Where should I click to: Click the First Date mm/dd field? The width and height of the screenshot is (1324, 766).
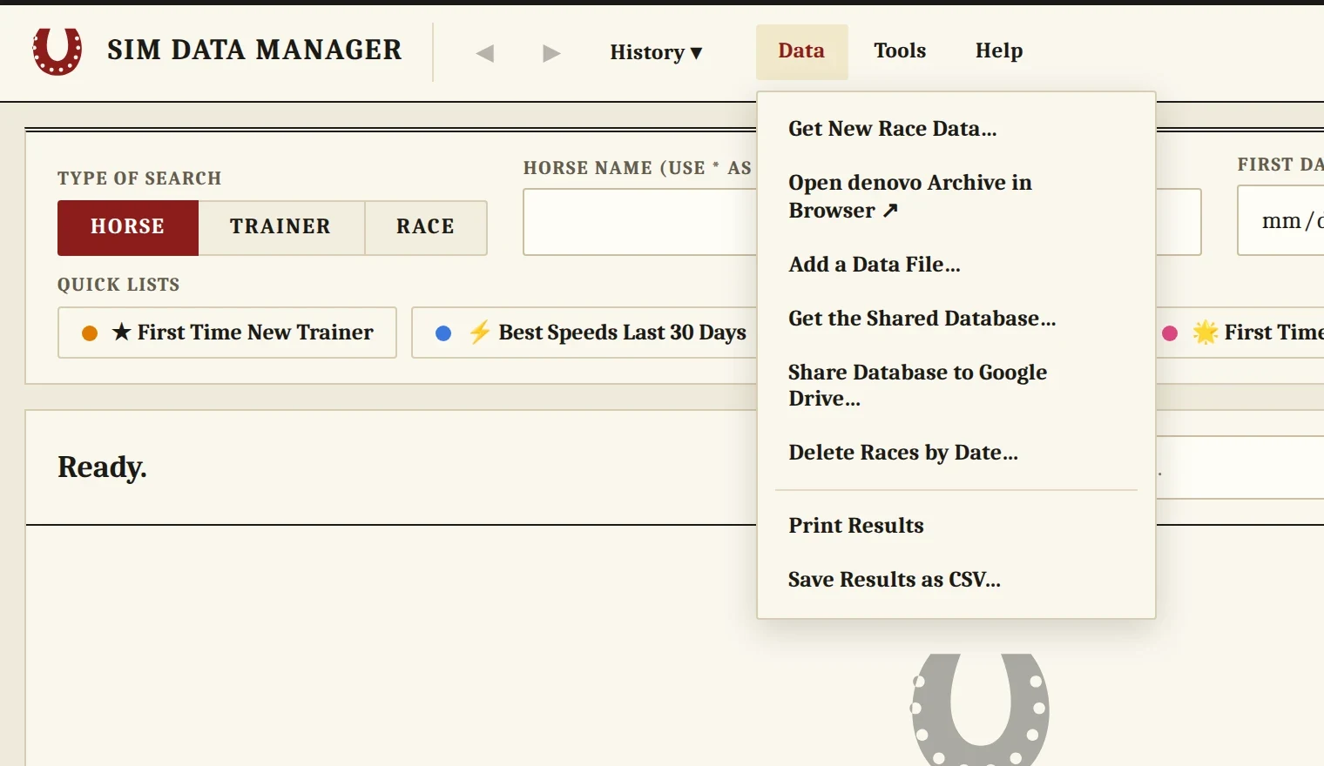1280,220
